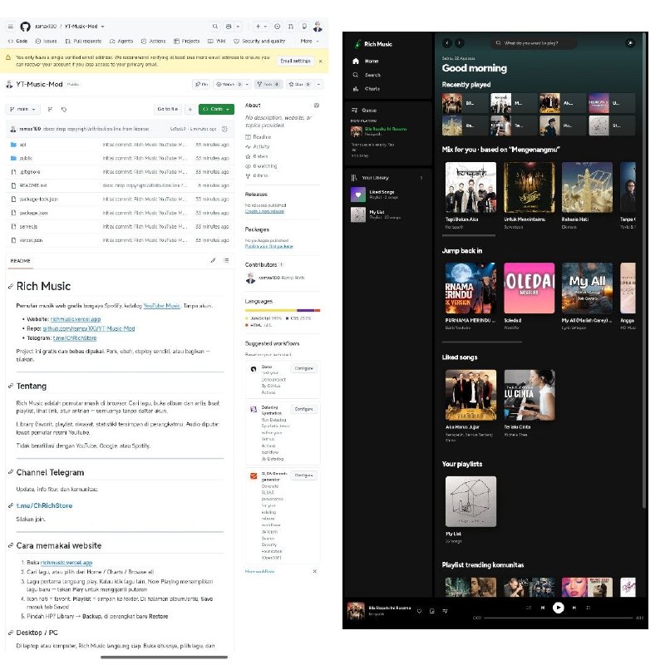Viewport: 665px width, 665px height.
Task: Open the README.md file row
Action: point(120,185)
